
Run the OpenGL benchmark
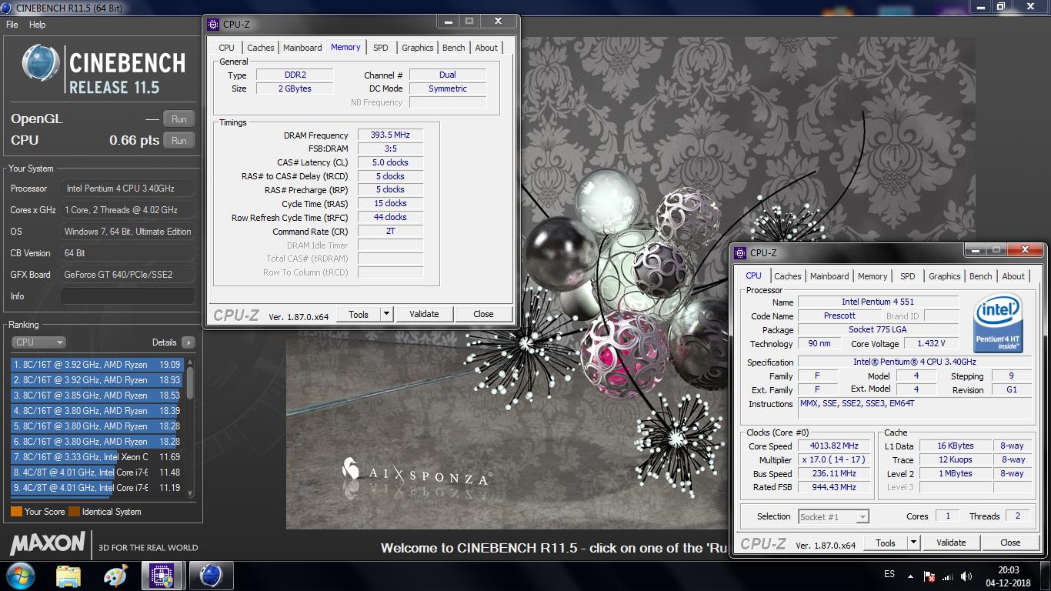[179, 119]
